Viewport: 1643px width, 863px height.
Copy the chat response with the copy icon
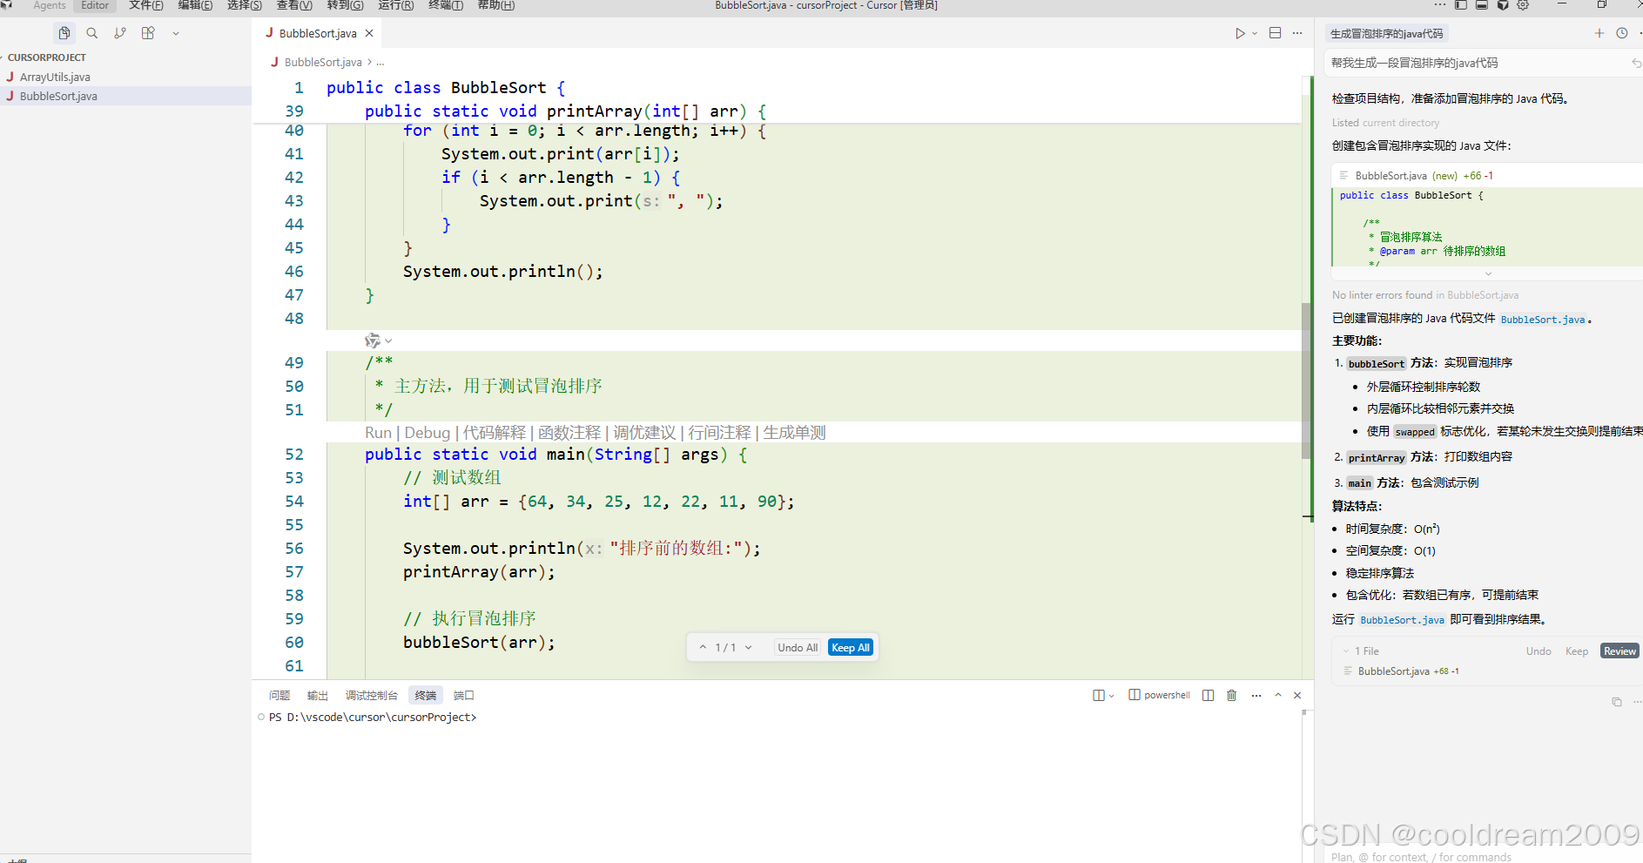[1617, 702]
